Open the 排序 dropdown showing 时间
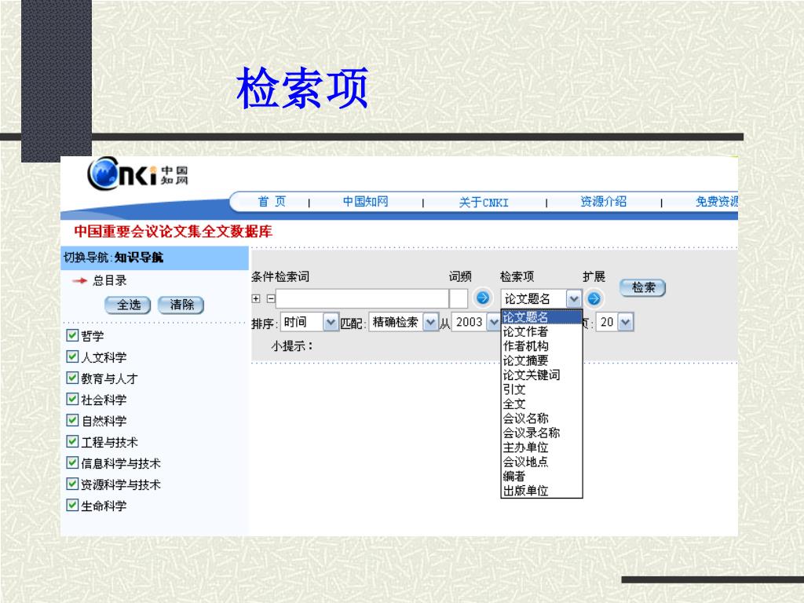This screenshot has width=804, height=603. 309,323
